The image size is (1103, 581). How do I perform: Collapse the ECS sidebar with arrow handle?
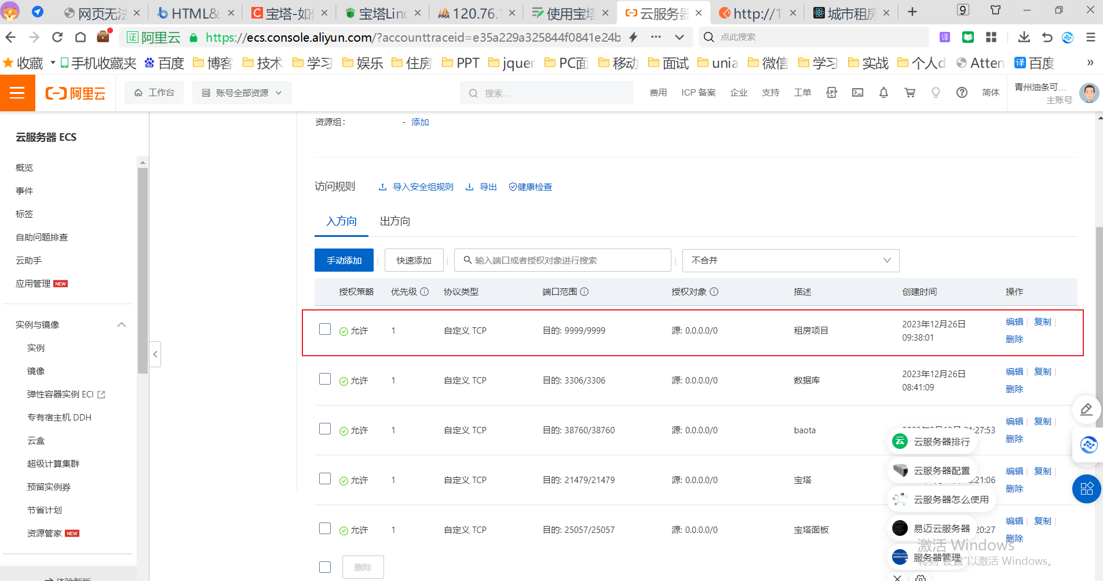pyautogui.click(x=155, y=354)
